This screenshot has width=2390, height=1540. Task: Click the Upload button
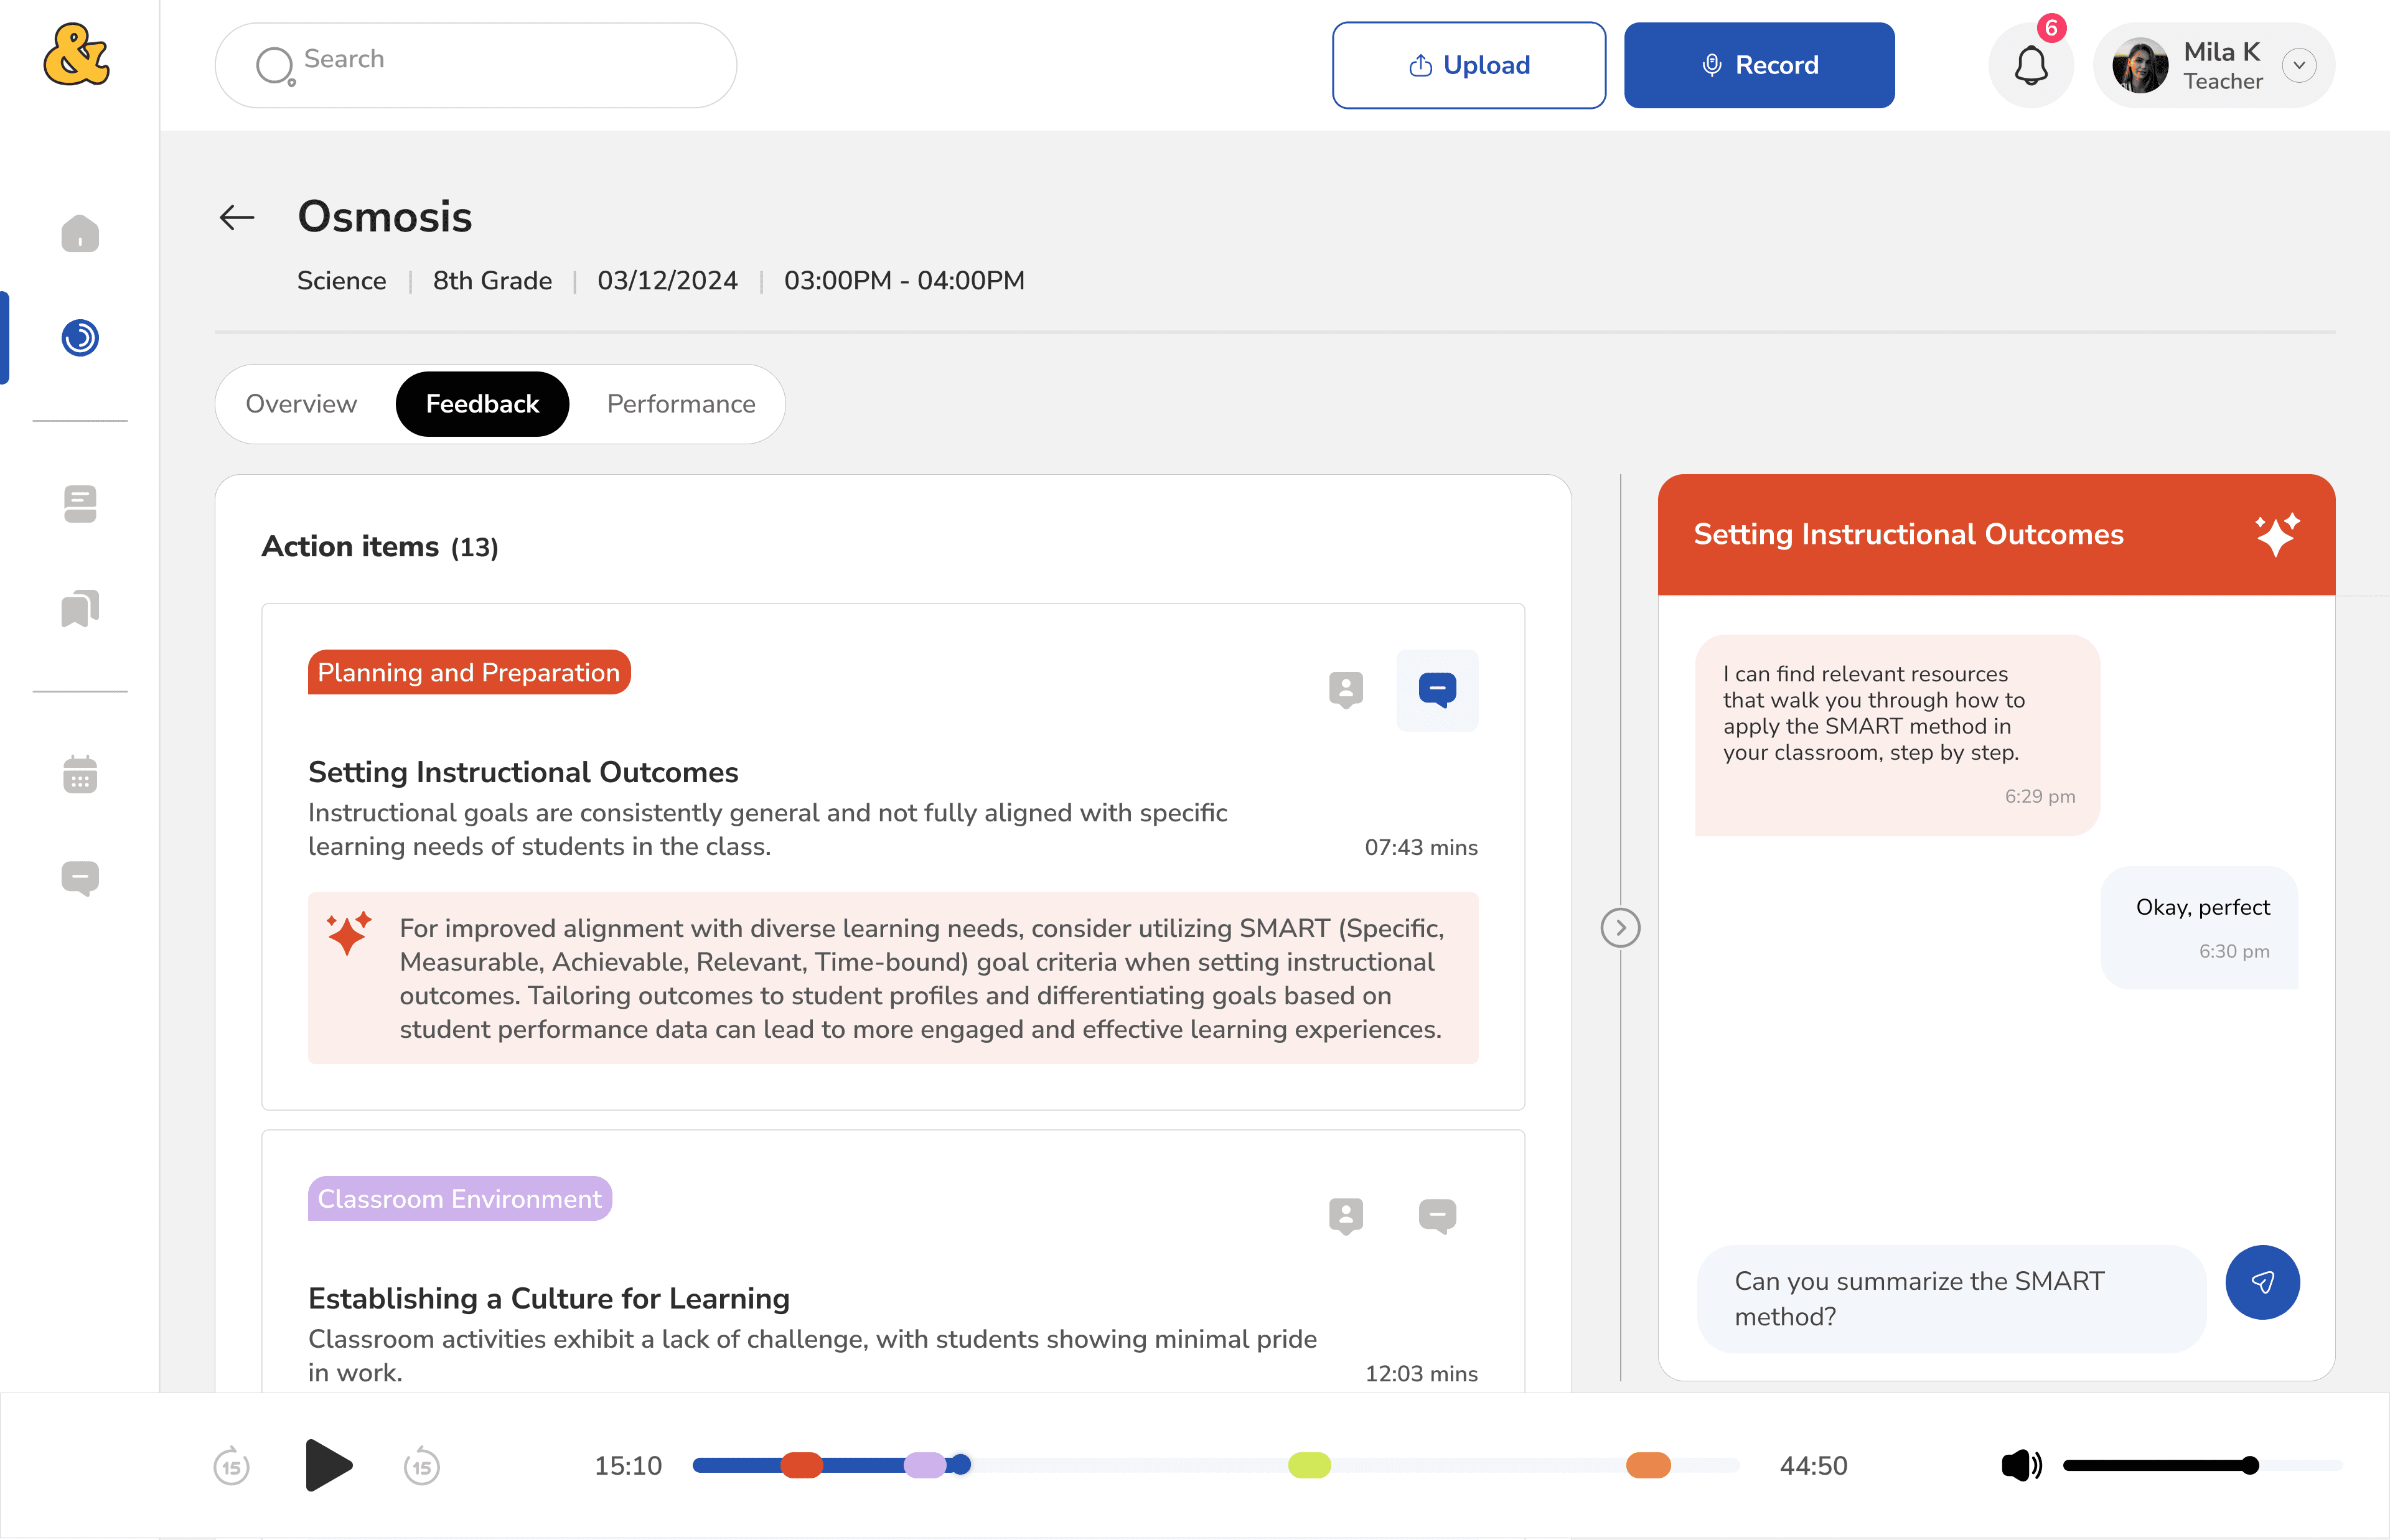tap(1468, 66)
